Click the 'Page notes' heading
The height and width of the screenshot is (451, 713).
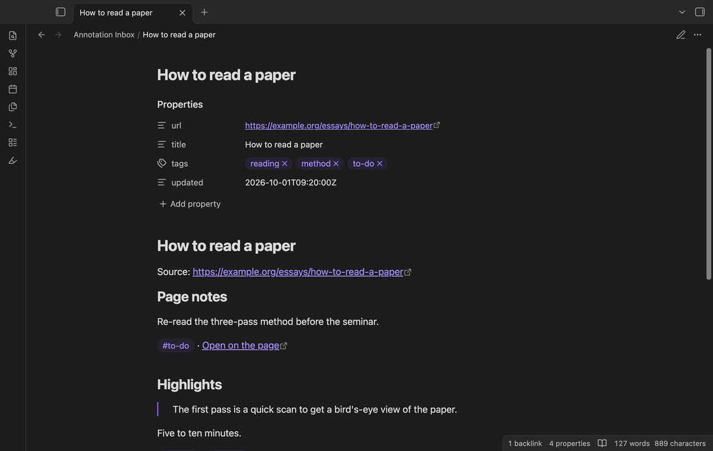coord(192,296)
